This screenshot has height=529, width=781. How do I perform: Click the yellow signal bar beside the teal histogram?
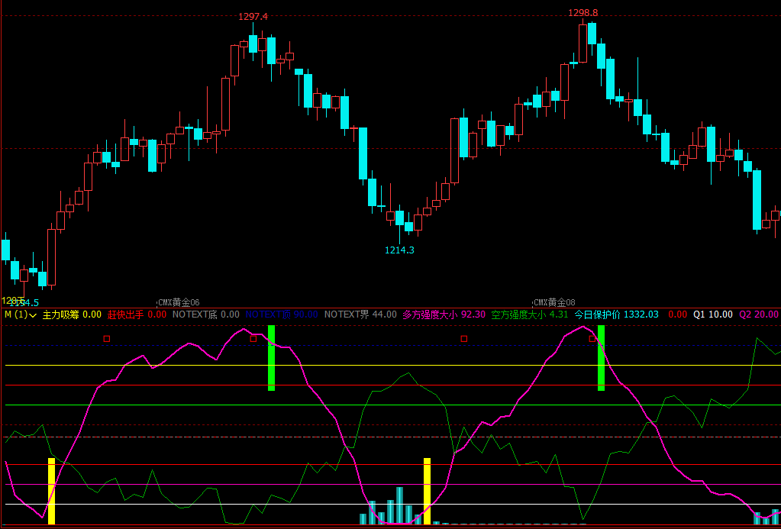[427, 491]
